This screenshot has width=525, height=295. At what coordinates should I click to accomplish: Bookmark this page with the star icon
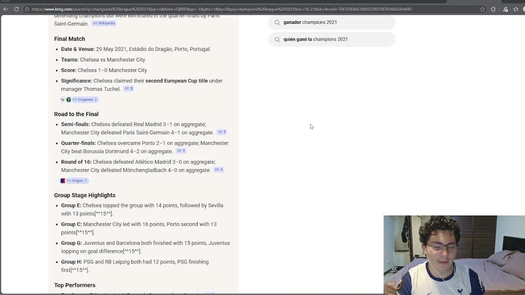(483, 9)
